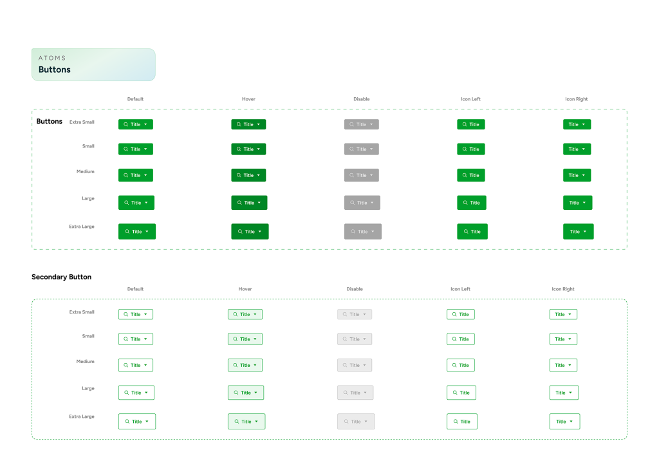Click search icon in filled Extra Large Icon Left button
Viewport: 659px width, 450px height.
(466, 232)
